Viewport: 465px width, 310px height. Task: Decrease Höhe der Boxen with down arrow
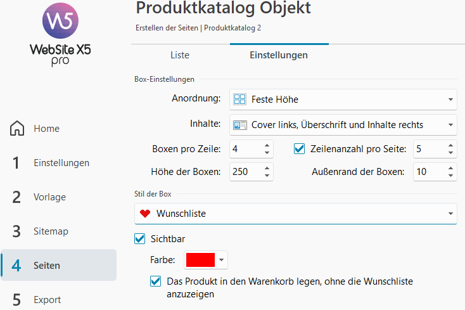pos(267,176)
